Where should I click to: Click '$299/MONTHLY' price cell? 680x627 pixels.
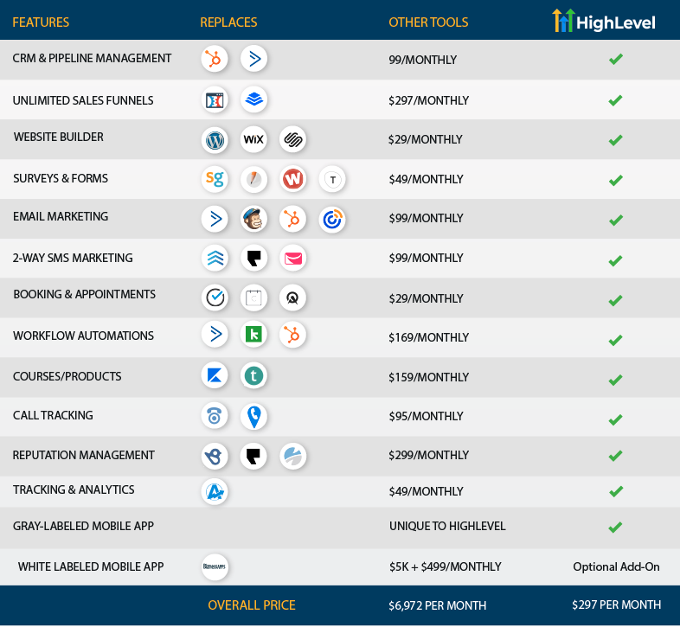[x=429, y=455]
